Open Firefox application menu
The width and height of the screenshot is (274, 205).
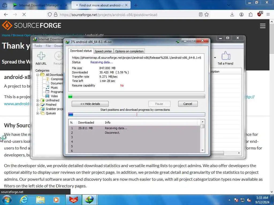click(x=268, y=14)
